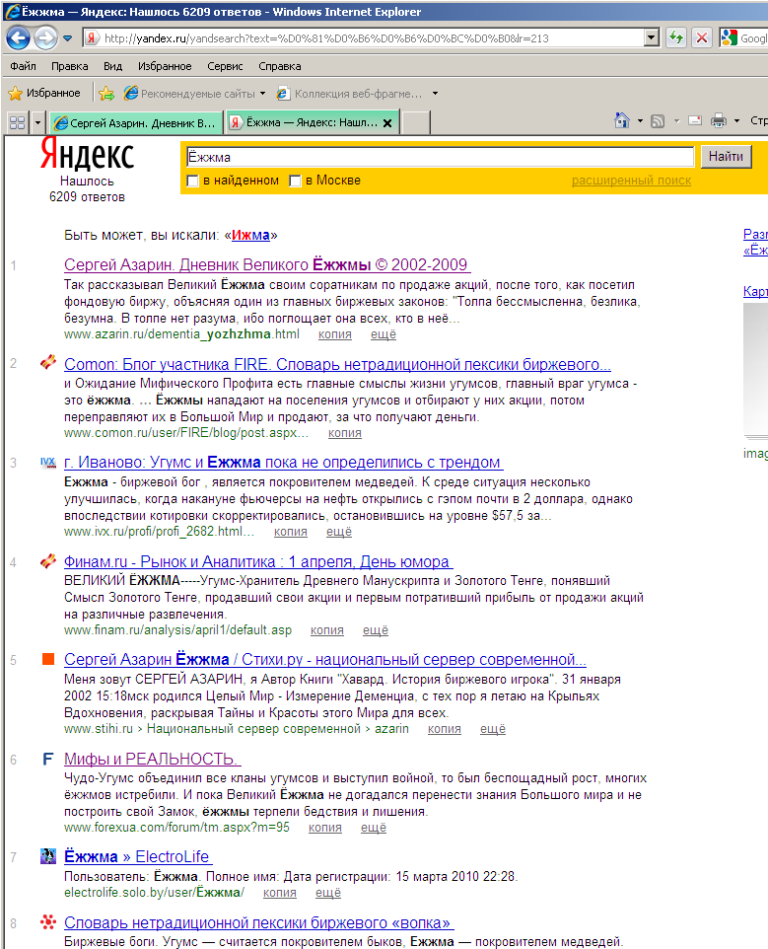Image resolution: width=768 pixels, height=949 pixels.
Task: Expand the feeds dropdown arrow
Action: pyautogui.click(x=676, y=121)
